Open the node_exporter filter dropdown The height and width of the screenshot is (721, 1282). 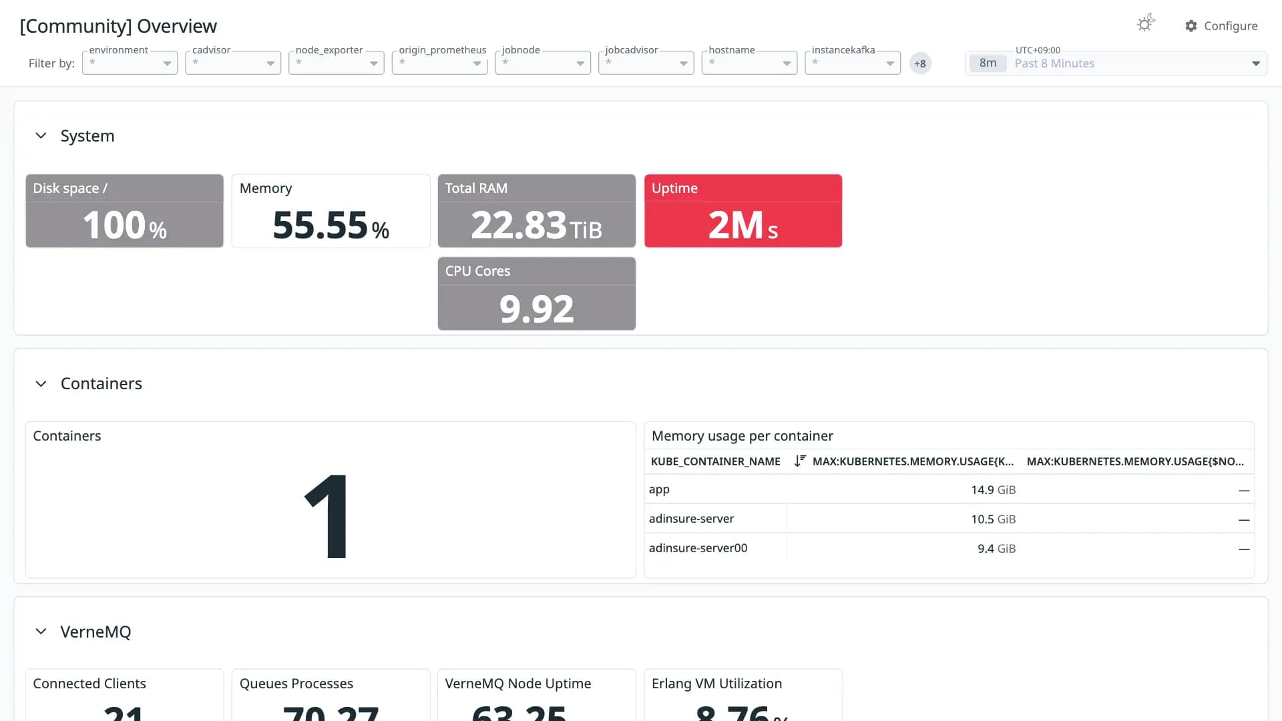coord(337,63)
